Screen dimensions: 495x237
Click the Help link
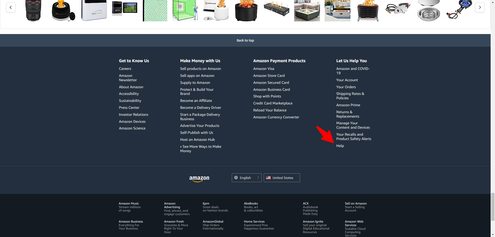click(340, 146)
